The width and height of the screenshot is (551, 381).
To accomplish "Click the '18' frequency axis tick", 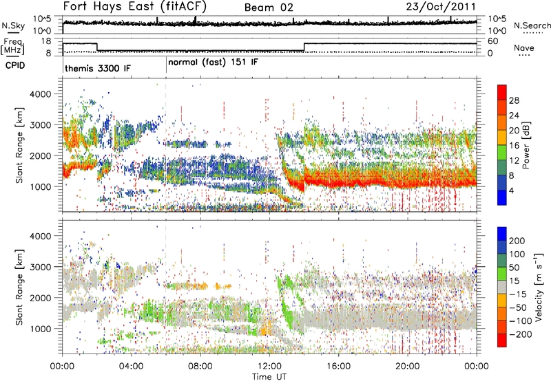I will (45, 41).
